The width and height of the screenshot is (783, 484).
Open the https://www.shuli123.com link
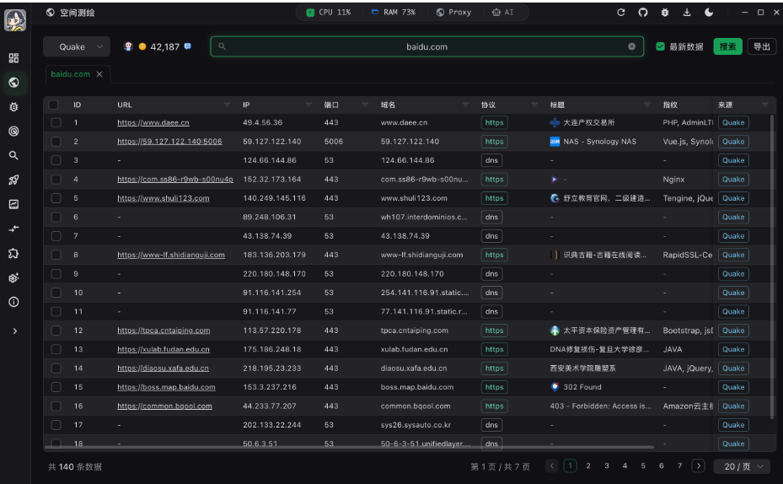pyautogui.click(x=164, y=198)
